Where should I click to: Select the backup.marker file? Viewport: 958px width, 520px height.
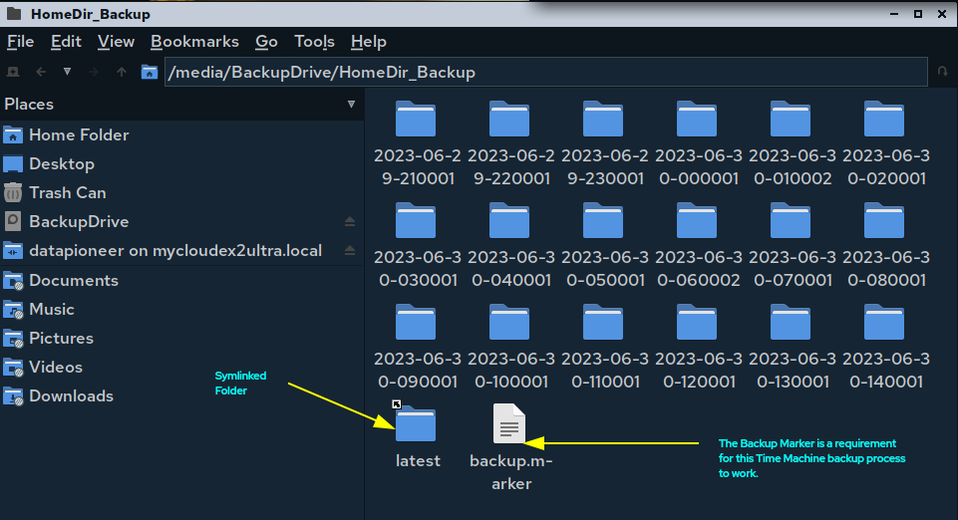coord(510,447)
